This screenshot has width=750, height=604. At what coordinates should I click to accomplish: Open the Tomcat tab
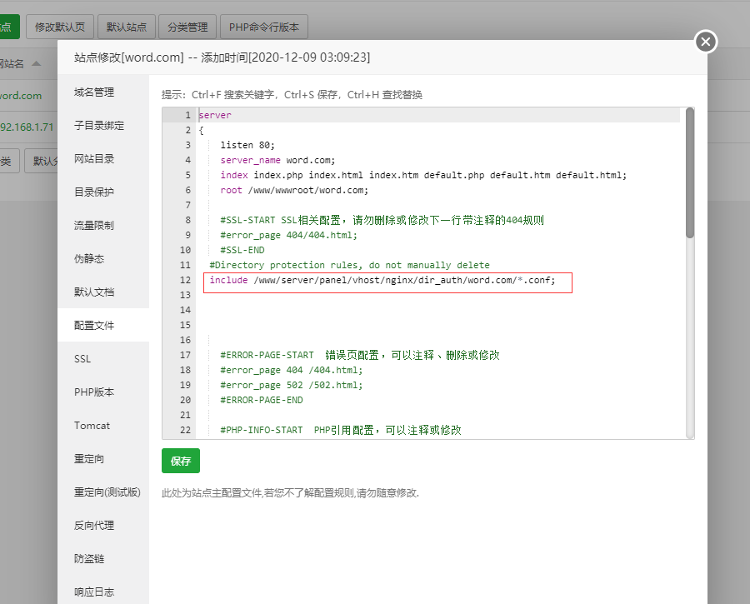tap(92, 426)
